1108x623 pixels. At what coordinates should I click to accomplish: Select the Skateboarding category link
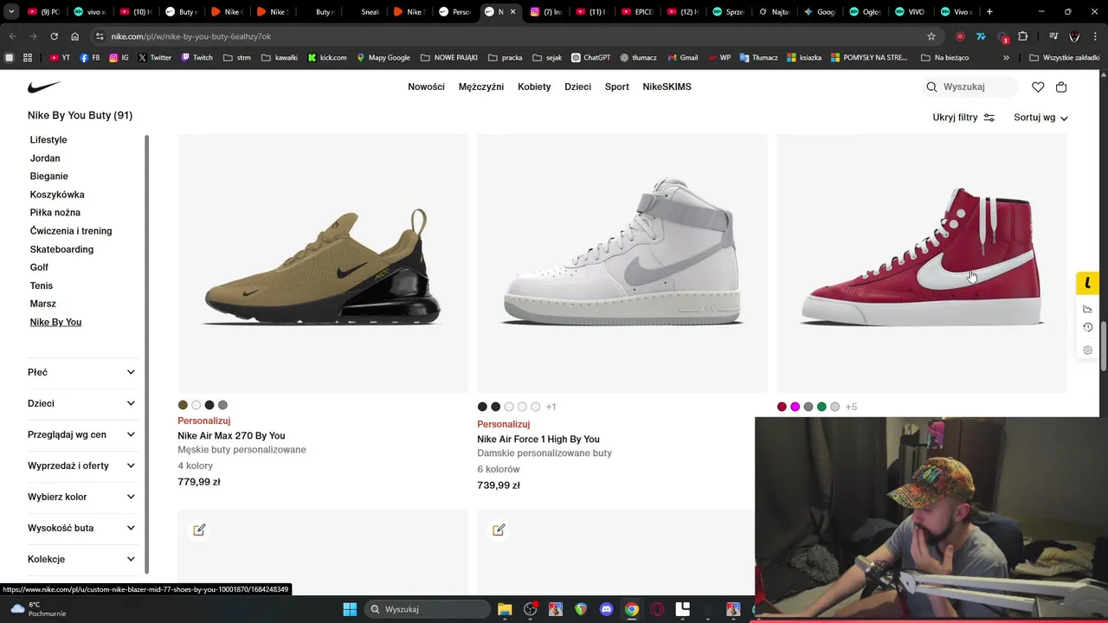click(61, 249)
